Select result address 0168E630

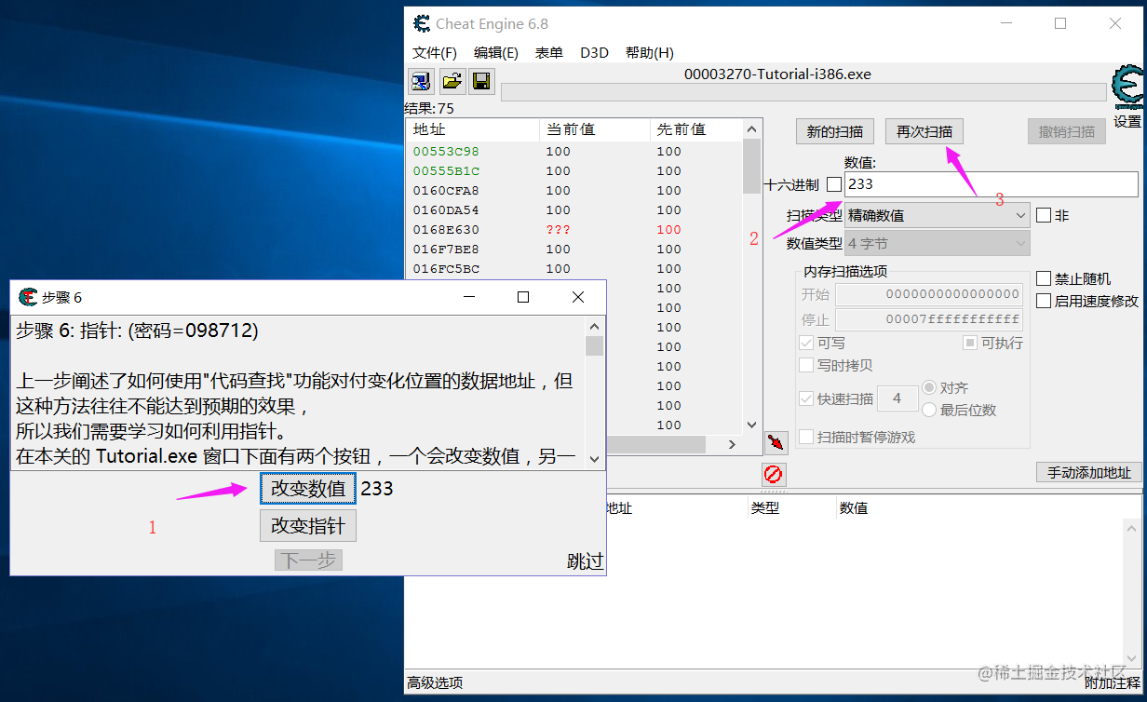[446, 230]
